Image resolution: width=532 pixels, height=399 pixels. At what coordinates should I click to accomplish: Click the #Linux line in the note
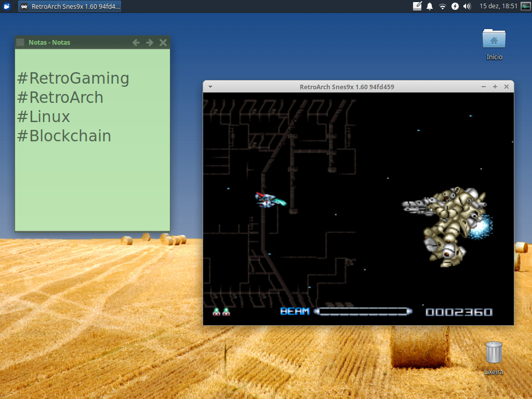[44, 117]
